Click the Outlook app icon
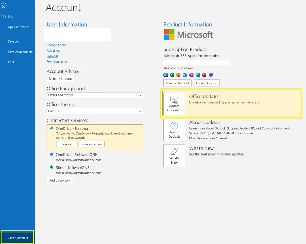The width and height of the screenshot is (306, 244). tap(185, 75)
